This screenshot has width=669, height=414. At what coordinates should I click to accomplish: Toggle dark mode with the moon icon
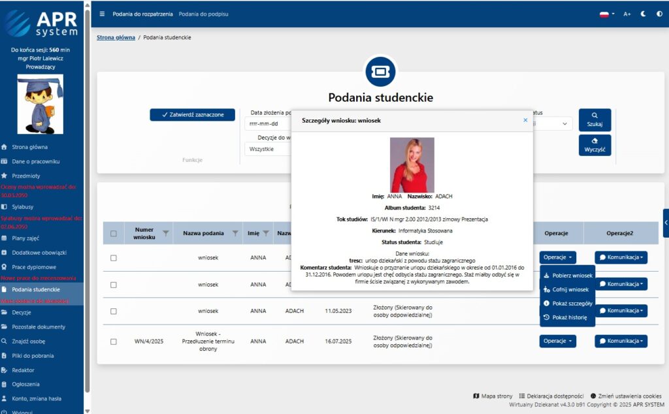(x=643, y=14)
